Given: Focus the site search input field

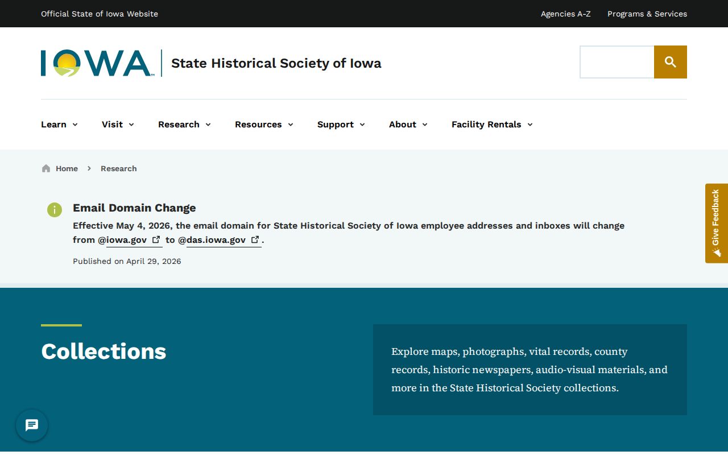Looking at the screenshot, I should (x=617, y=62).
